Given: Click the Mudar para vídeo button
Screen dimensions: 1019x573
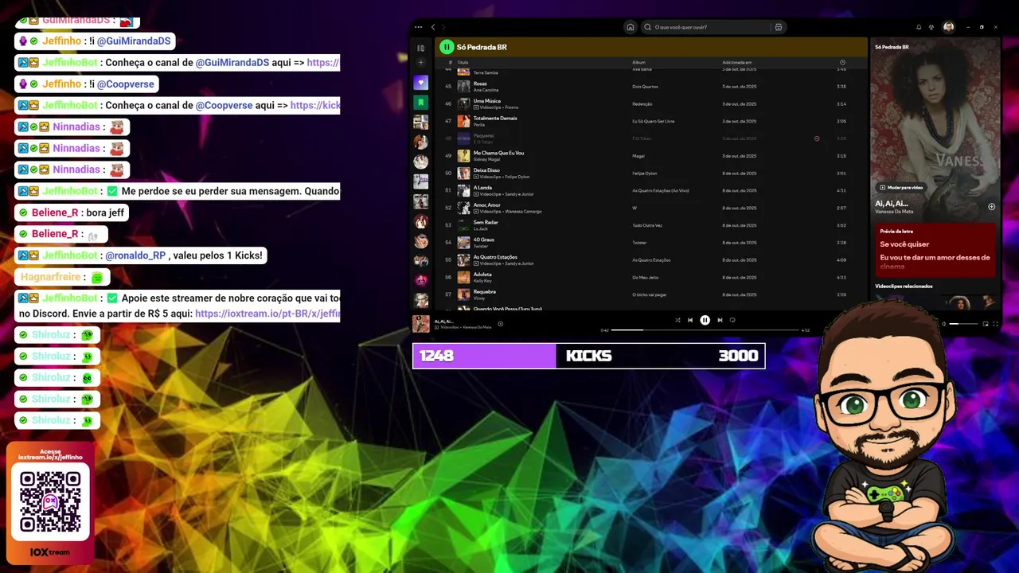Looking at the screenshot, I should pos(901,188).
